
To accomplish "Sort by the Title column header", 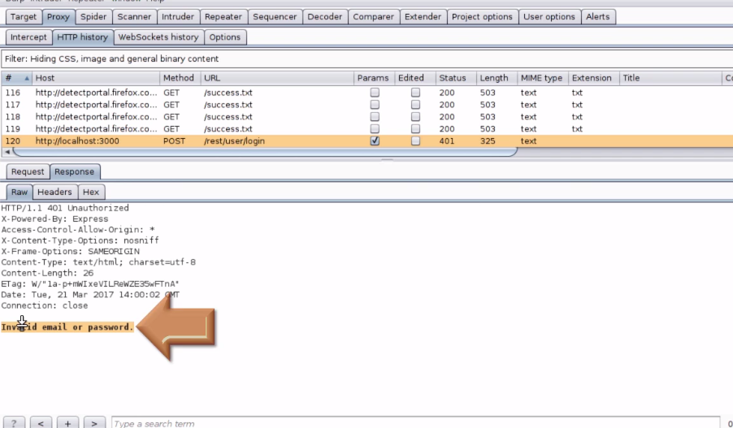I will tap(670, 78).
